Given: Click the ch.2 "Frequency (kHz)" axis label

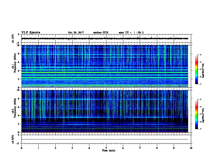Looking at the screenshot, I should [15, 108].
